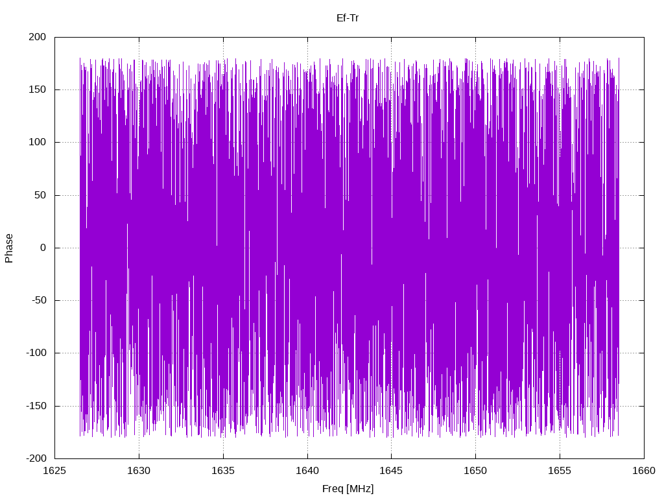Click the 'Phase' y-axis label
664x498 pixels.
click(x=9, y=248)
